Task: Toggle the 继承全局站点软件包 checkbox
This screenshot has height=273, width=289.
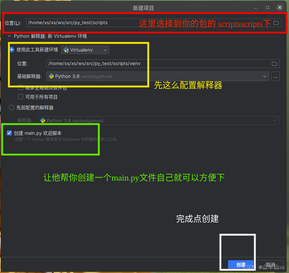Action: pyautogui.click(x=21, y=88)
